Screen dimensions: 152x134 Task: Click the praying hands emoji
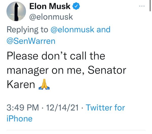pos(44,85)
